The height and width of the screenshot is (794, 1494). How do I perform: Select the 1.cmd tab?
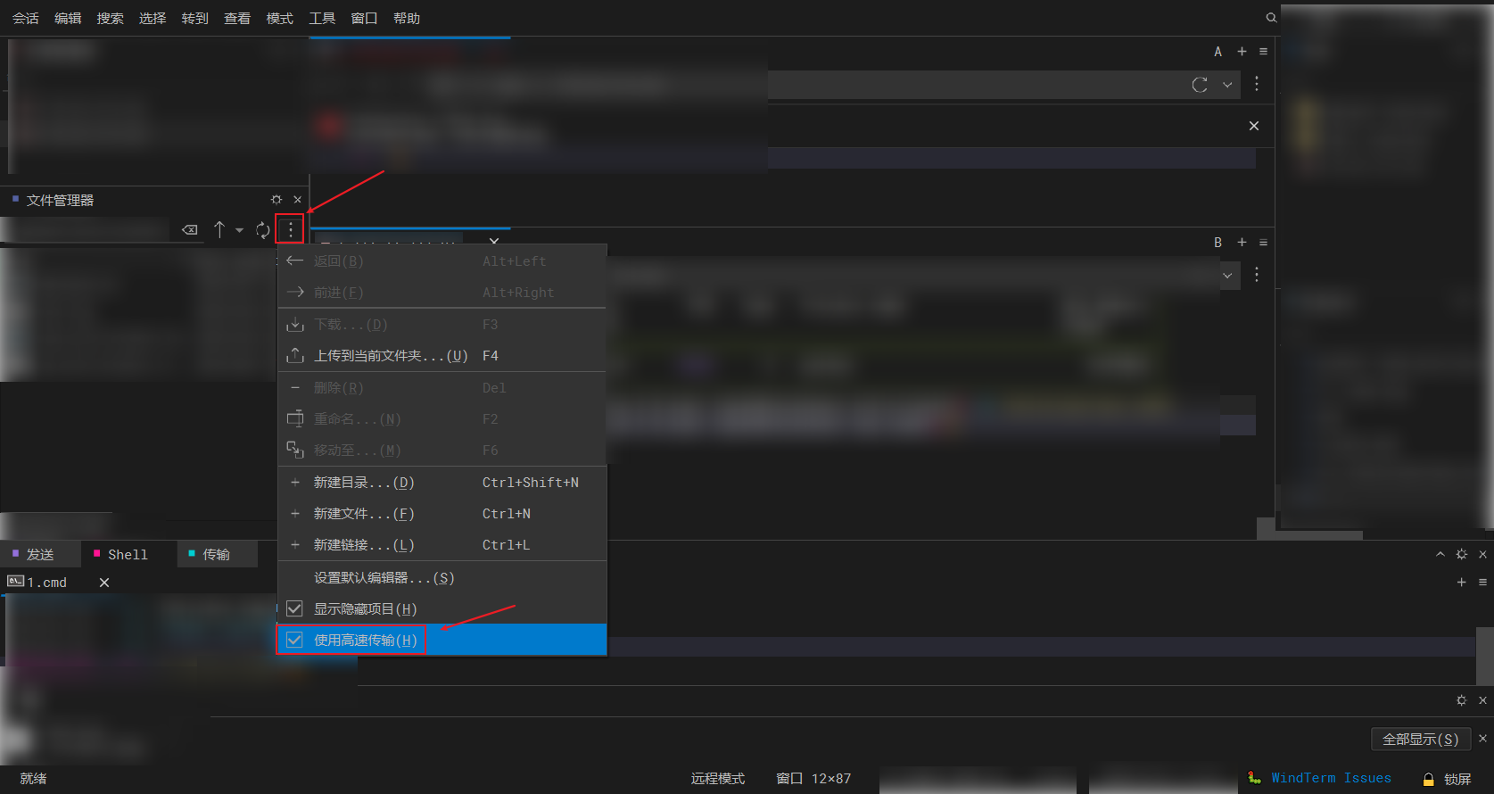point(46,583)
